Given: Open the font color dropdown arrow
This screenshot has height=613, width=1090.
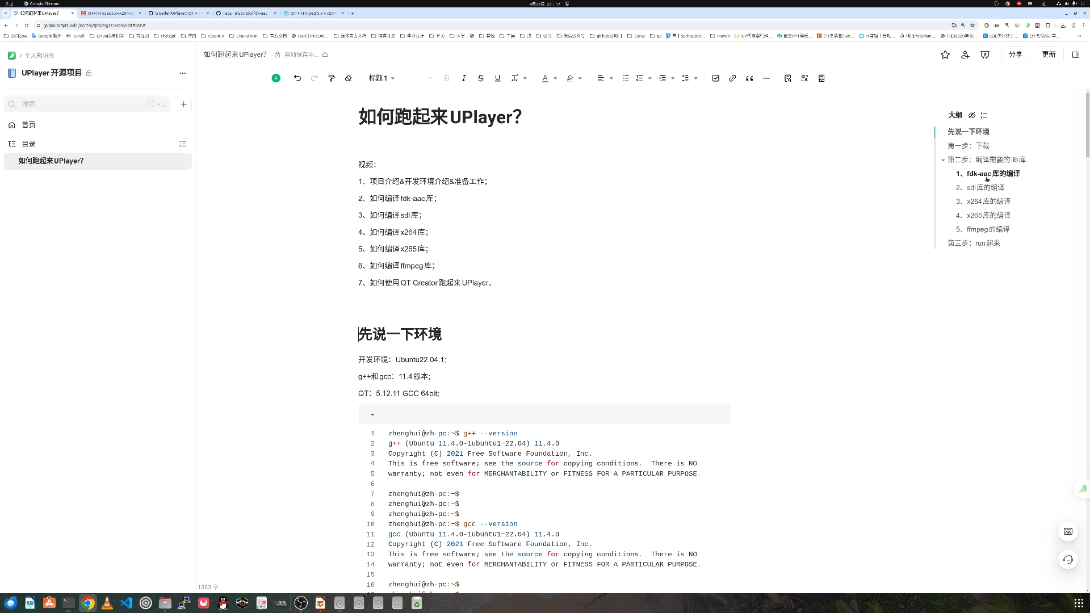Looking at the screenshot, I should [x=555, y=78].
